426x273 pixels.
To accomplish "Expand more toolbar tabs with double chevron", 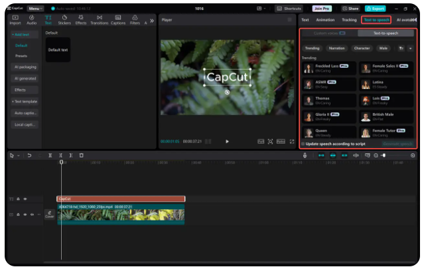I will (152, 21).
